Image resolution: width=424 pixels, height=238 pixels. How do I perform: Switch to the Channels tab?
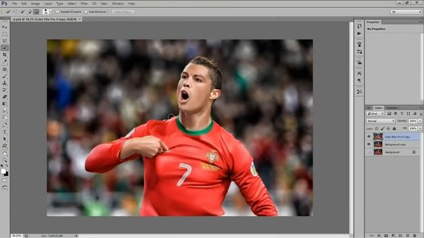click(391, 108)
